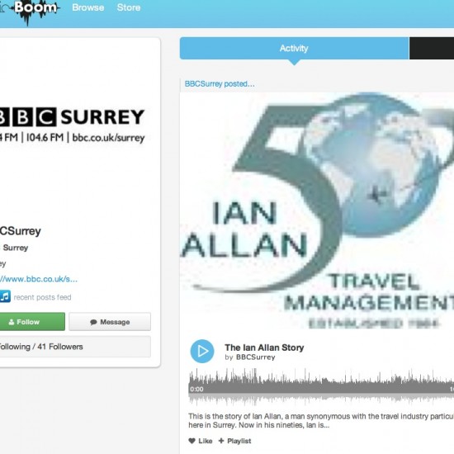This screenshot has width=454, height=454.
Task: Open the BBCSurrey posted link
Action: [220, 84]
